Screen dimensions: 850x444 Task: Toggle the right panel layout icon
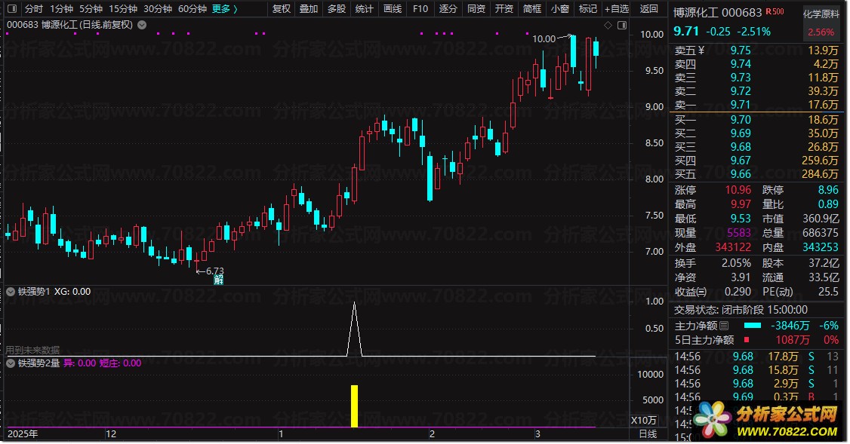click(622, 25)
